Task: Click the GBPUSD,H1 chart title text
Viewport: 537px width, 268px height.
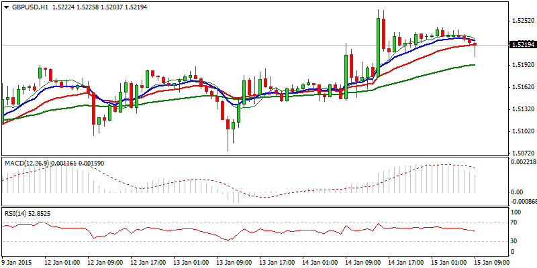Action: click(29, 7)
